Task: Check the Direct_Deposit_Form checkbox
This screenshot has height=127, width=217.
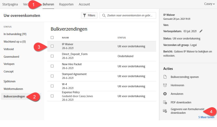Action: (52, 56)
